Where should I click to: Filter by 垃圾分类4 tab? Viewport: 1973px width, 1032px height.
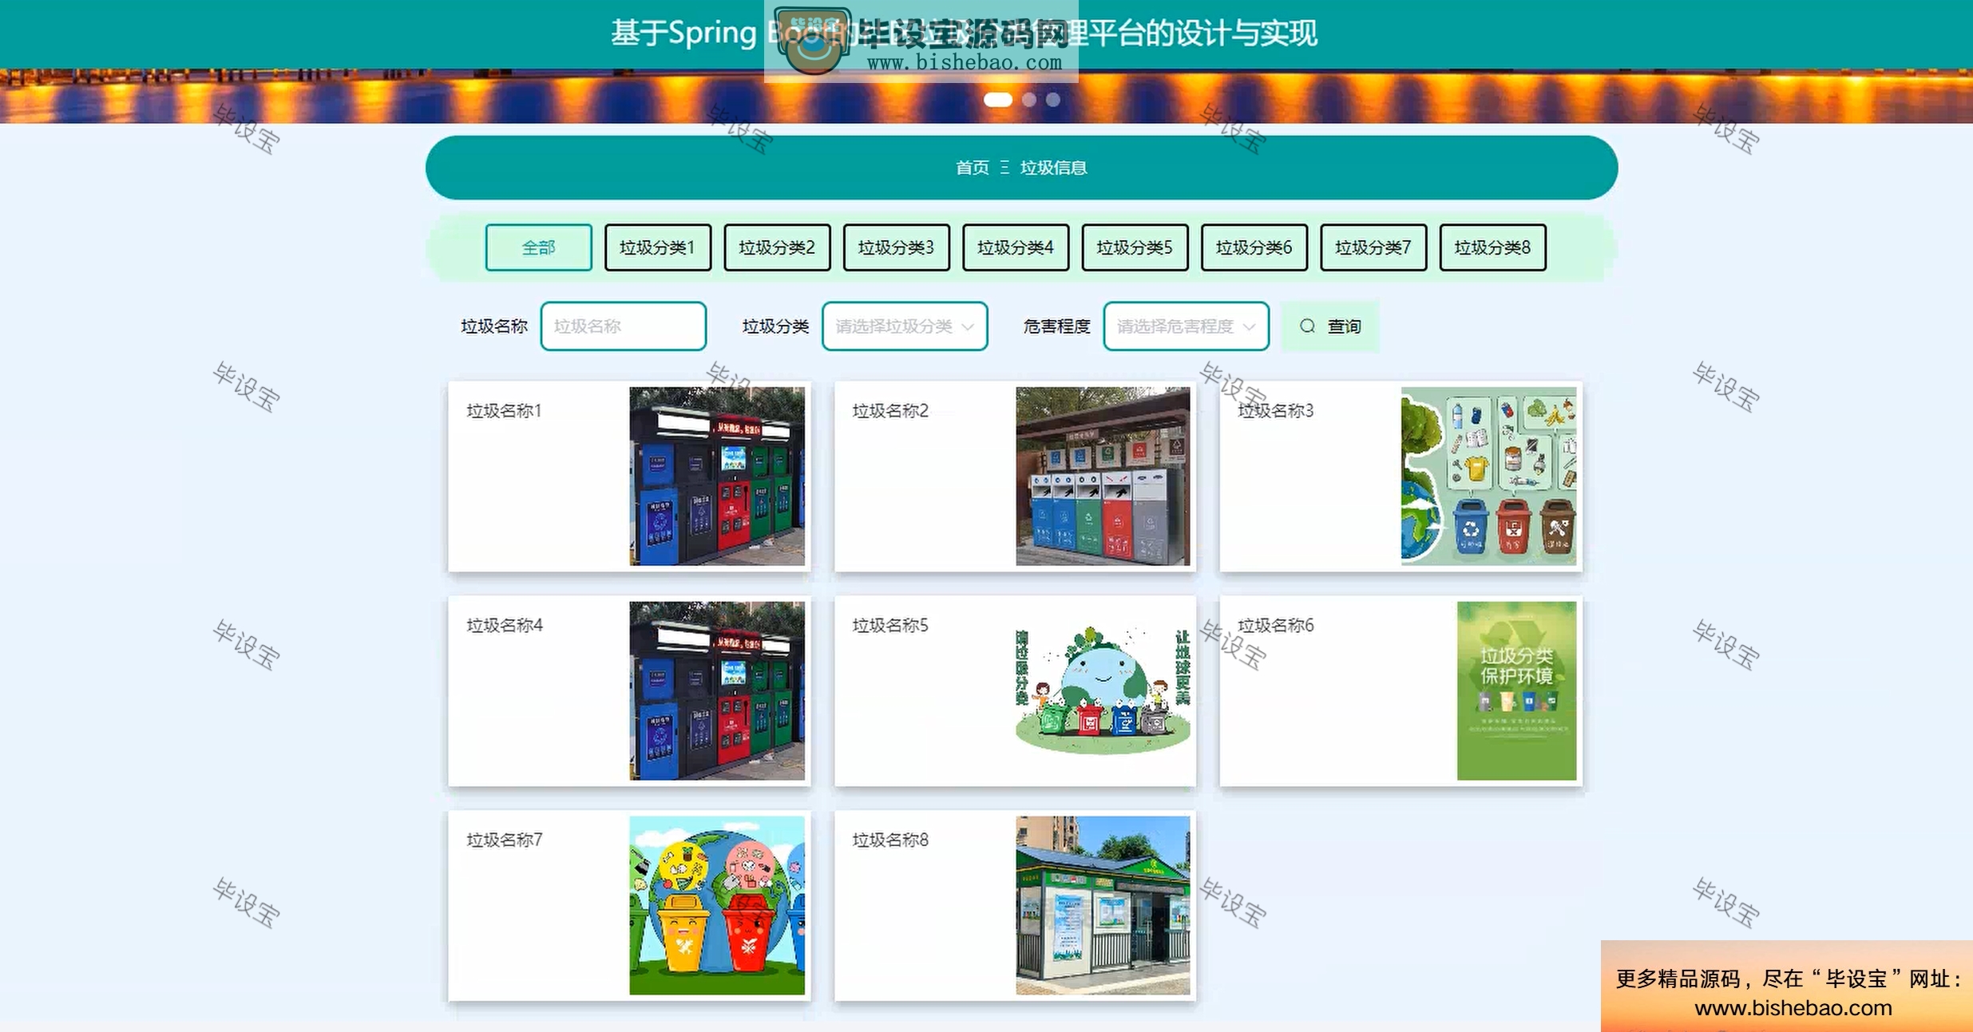[1016, 247]
